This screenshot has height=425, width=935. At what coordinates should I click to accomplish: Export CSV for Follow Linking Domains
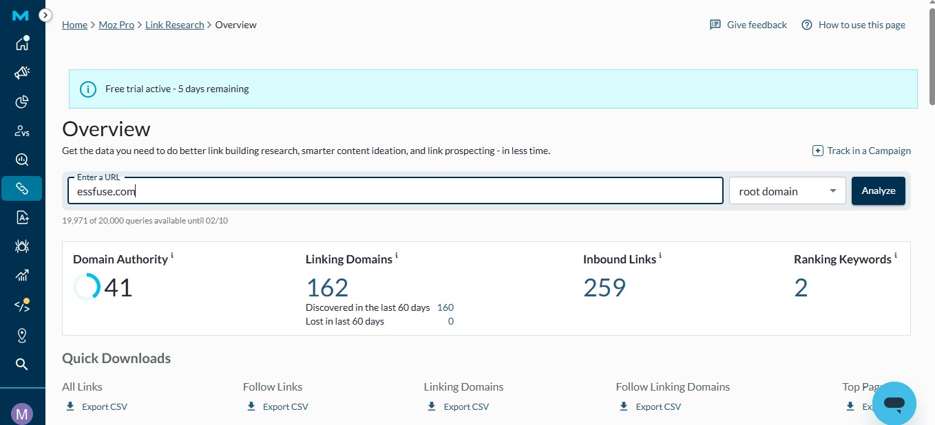pos(650,406)
